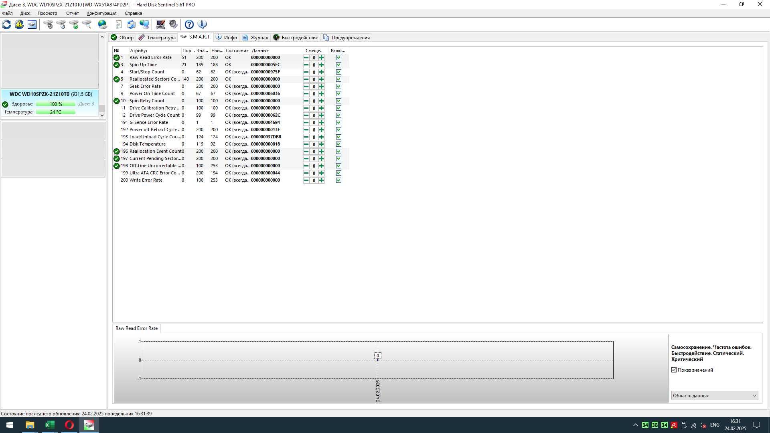Click the Hard Disk Sentinel taskbar icon
The width and height of the screenshot is (770, 433).
pos(89,425)
